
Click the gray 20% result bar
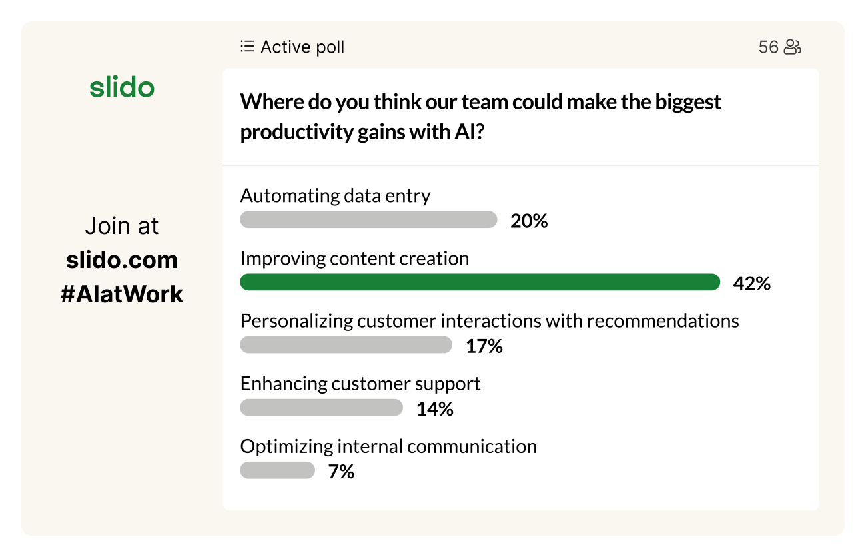tap(368, 220)
